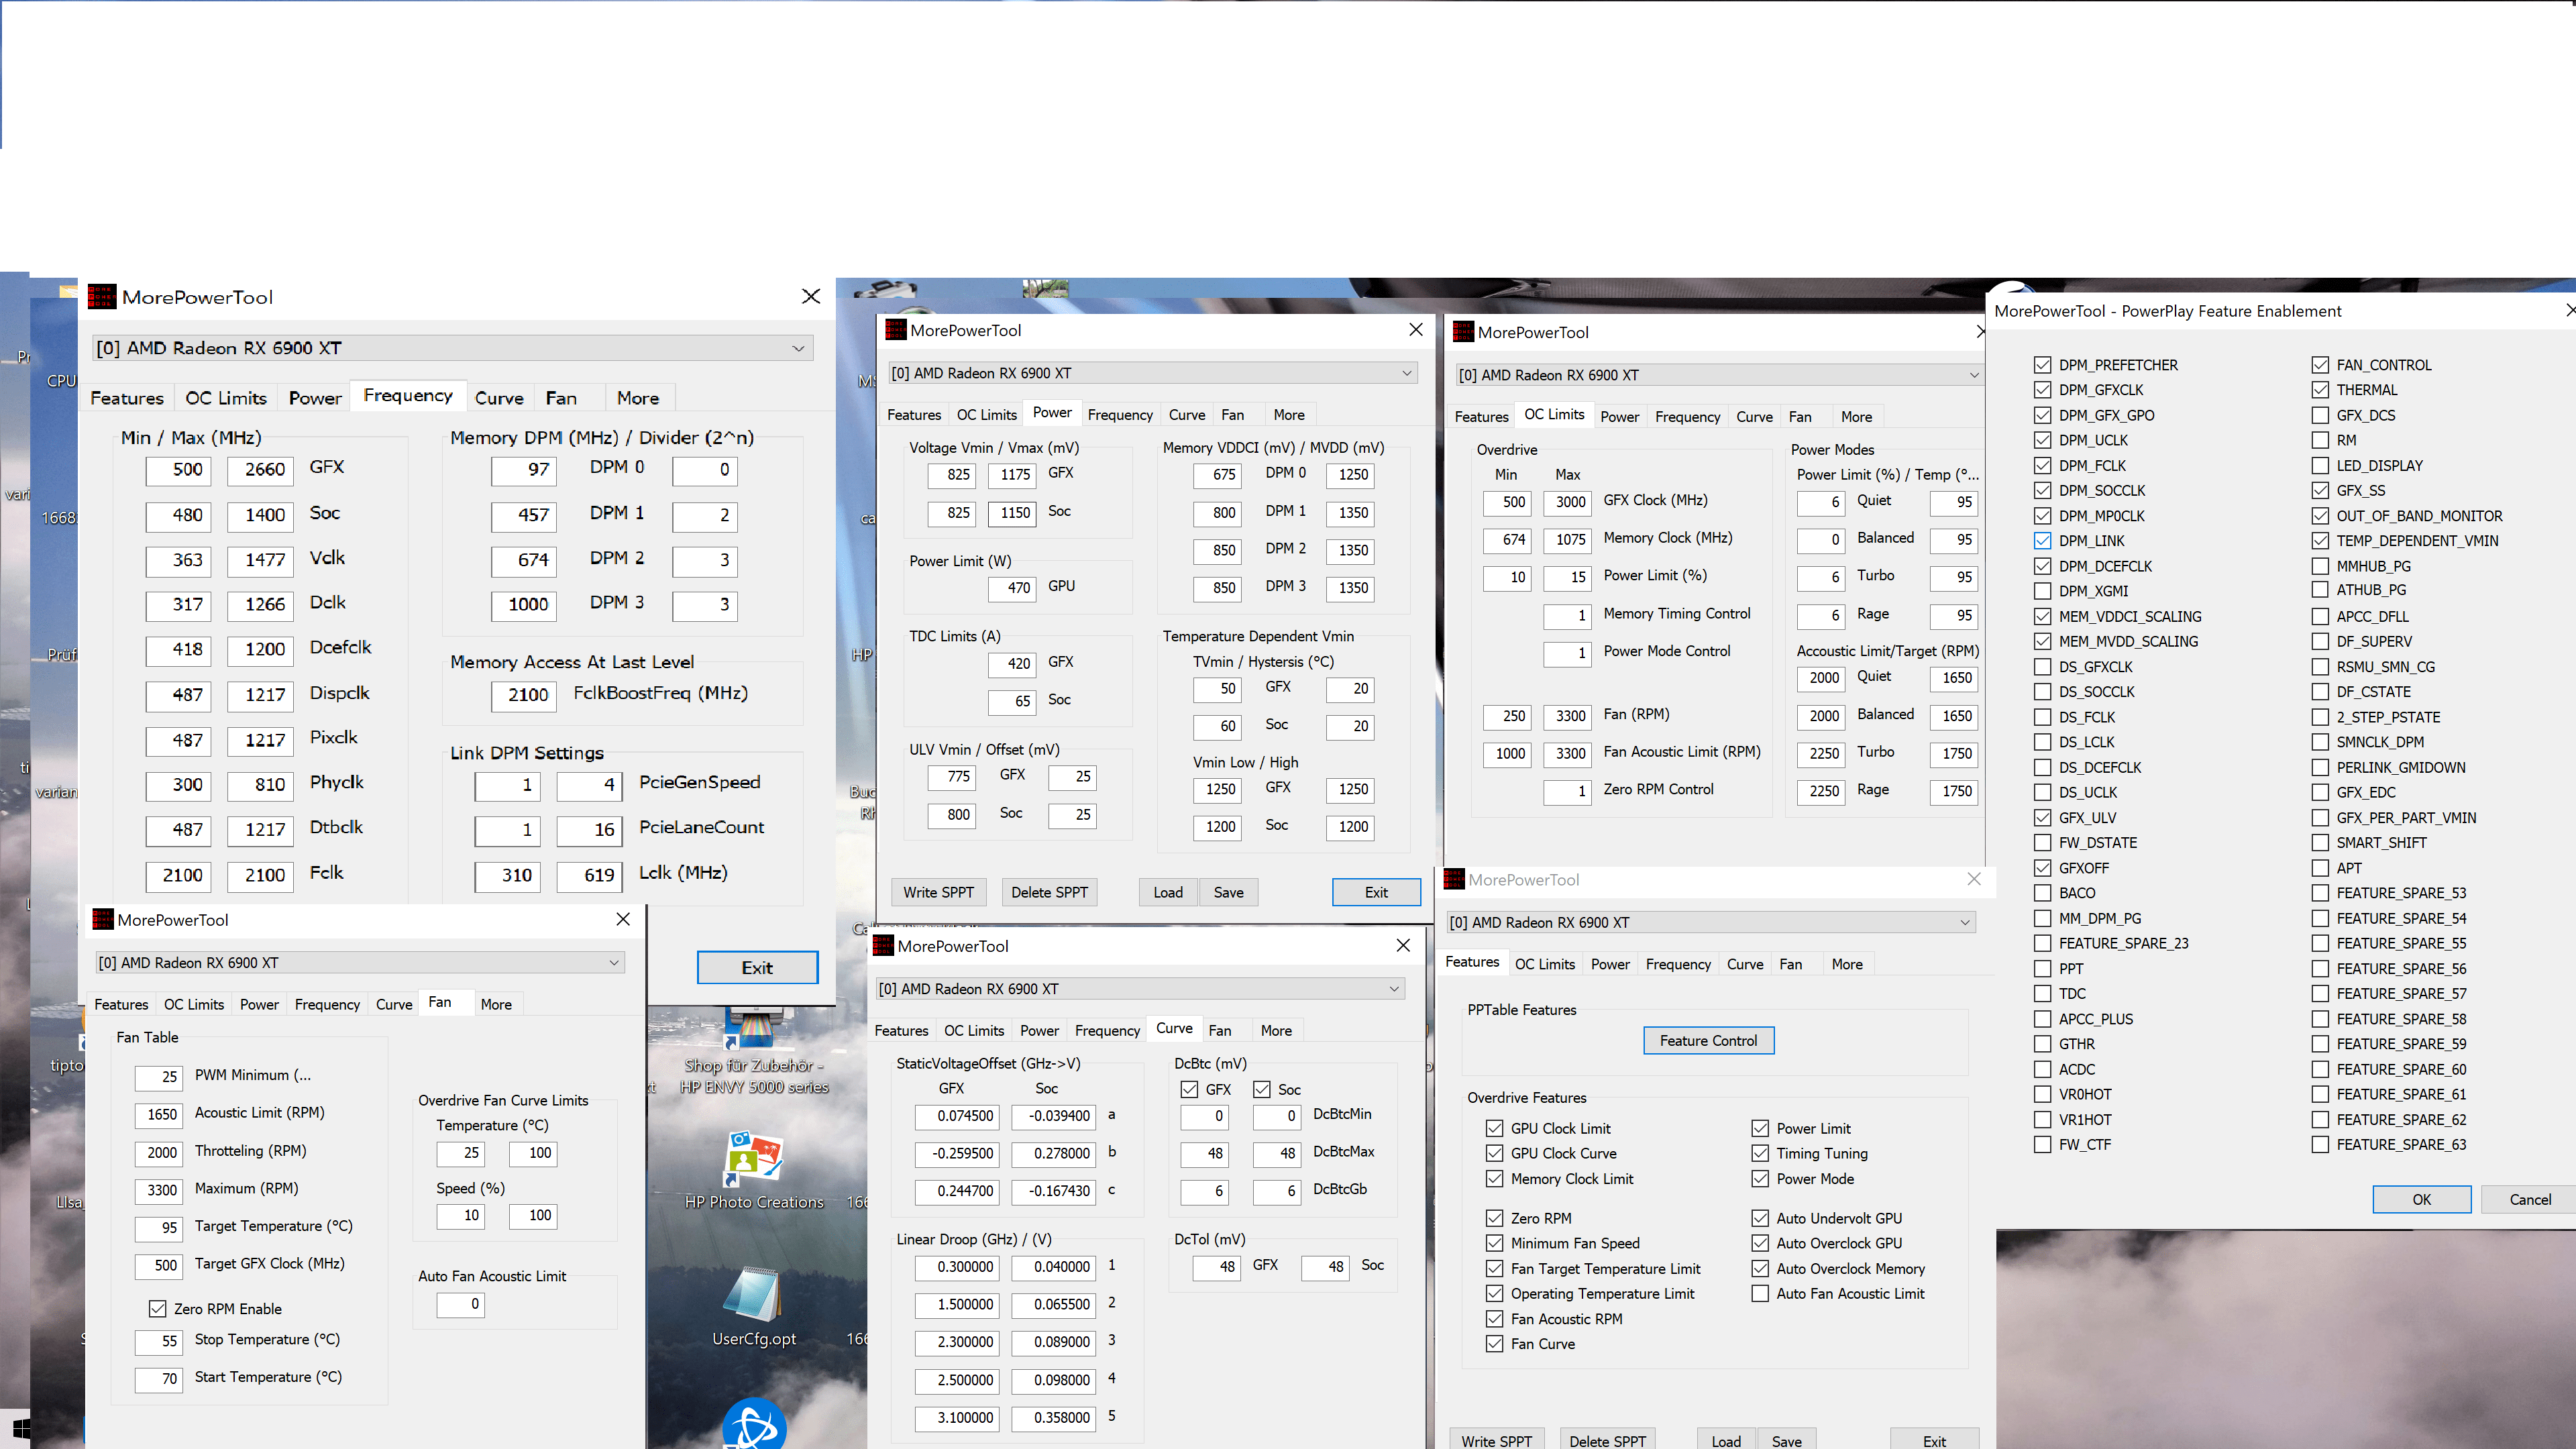Viewport: 2576px width, 1449px height.
Task: Edit Stop Temperature field 55
Action: (158, 1342)
